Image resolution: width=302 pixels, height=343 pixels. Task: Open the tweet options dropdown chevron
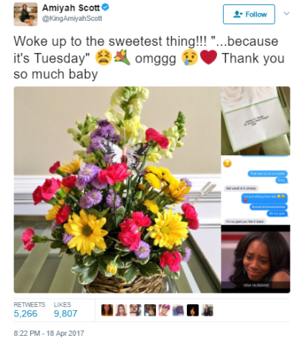287,14
